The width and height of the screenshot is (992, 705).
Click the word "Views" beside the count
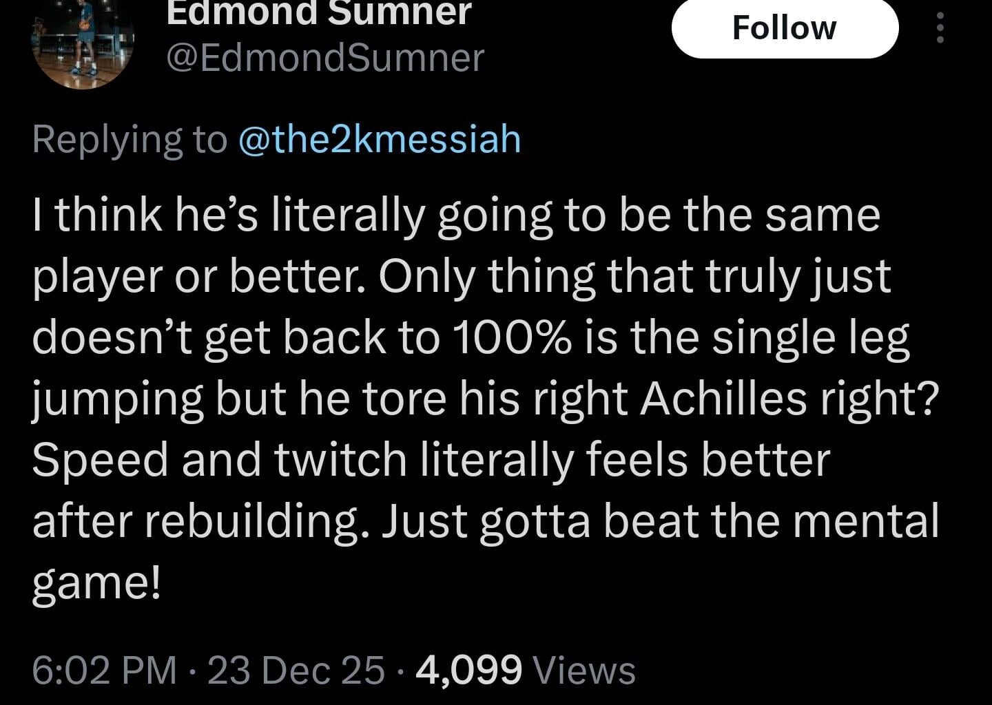(x=584, y=669)
